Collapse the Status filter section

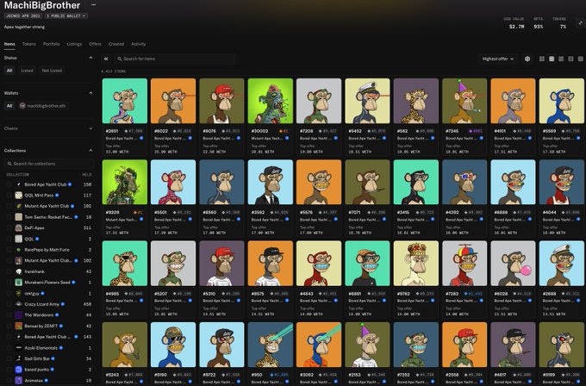coord(90,58)
